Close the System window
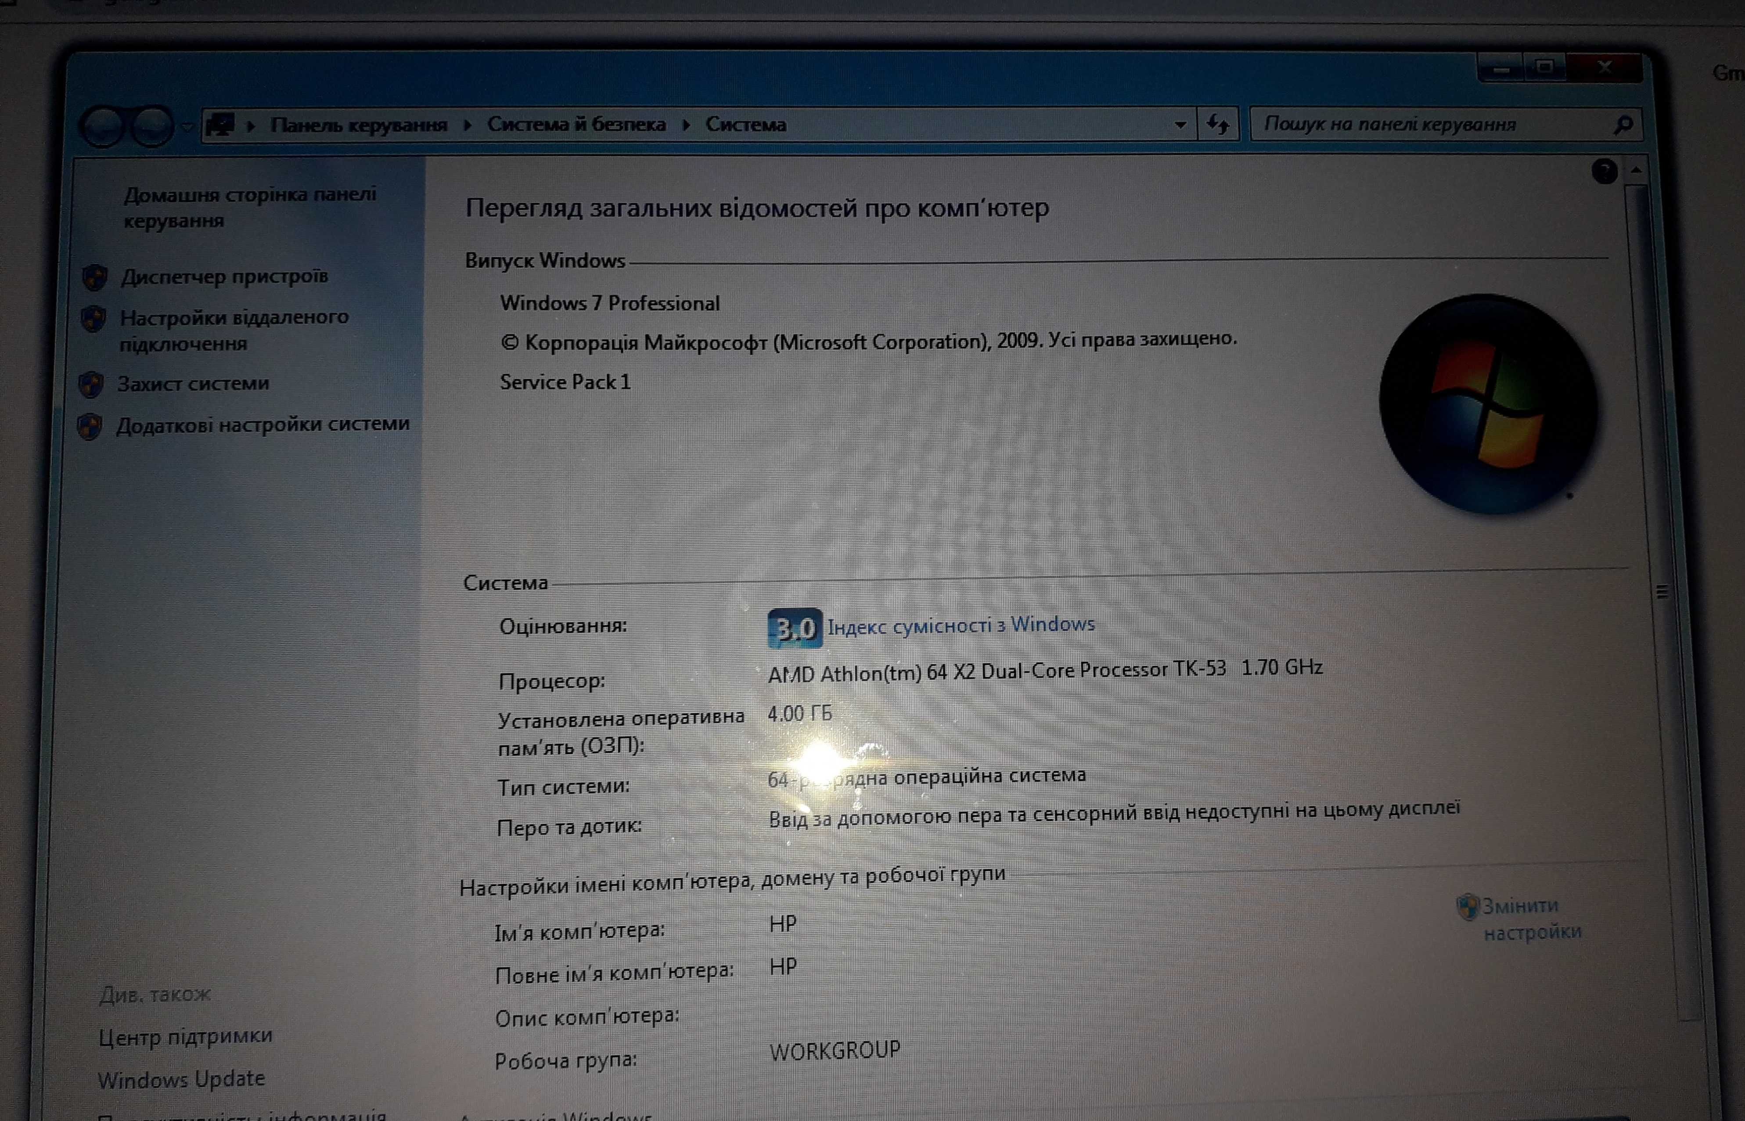Viewport: 1745px width, 1121px height. [1605, 68]
